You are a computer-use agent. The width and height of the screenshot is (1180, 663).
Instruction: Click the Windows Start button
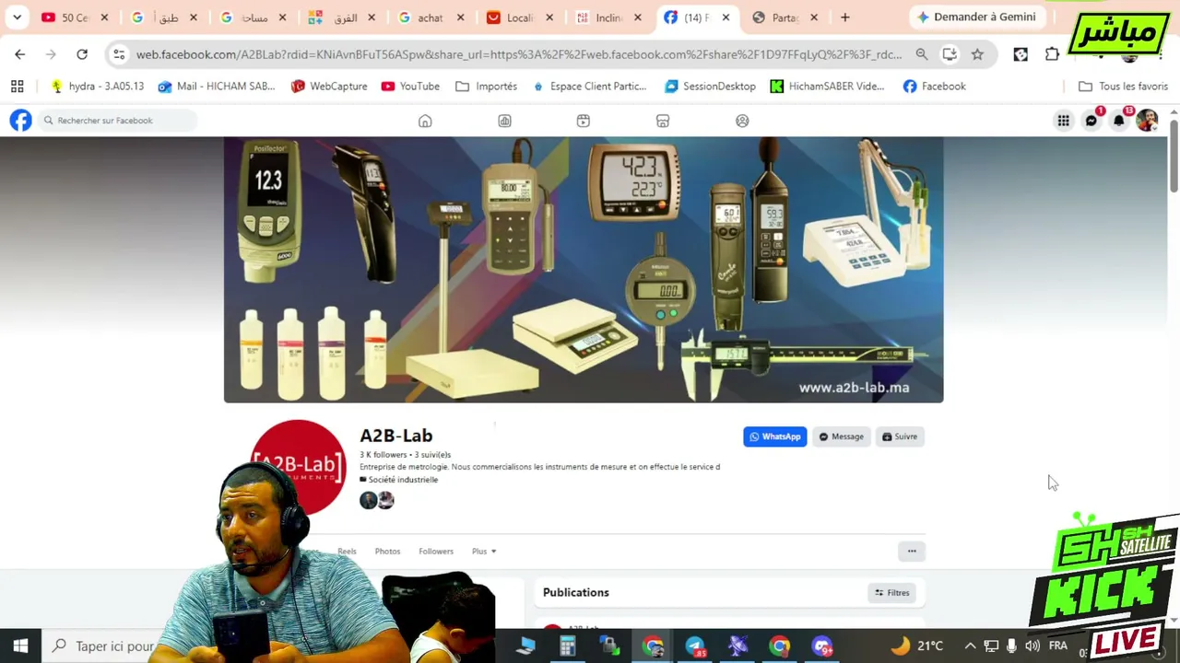(20, 646)
